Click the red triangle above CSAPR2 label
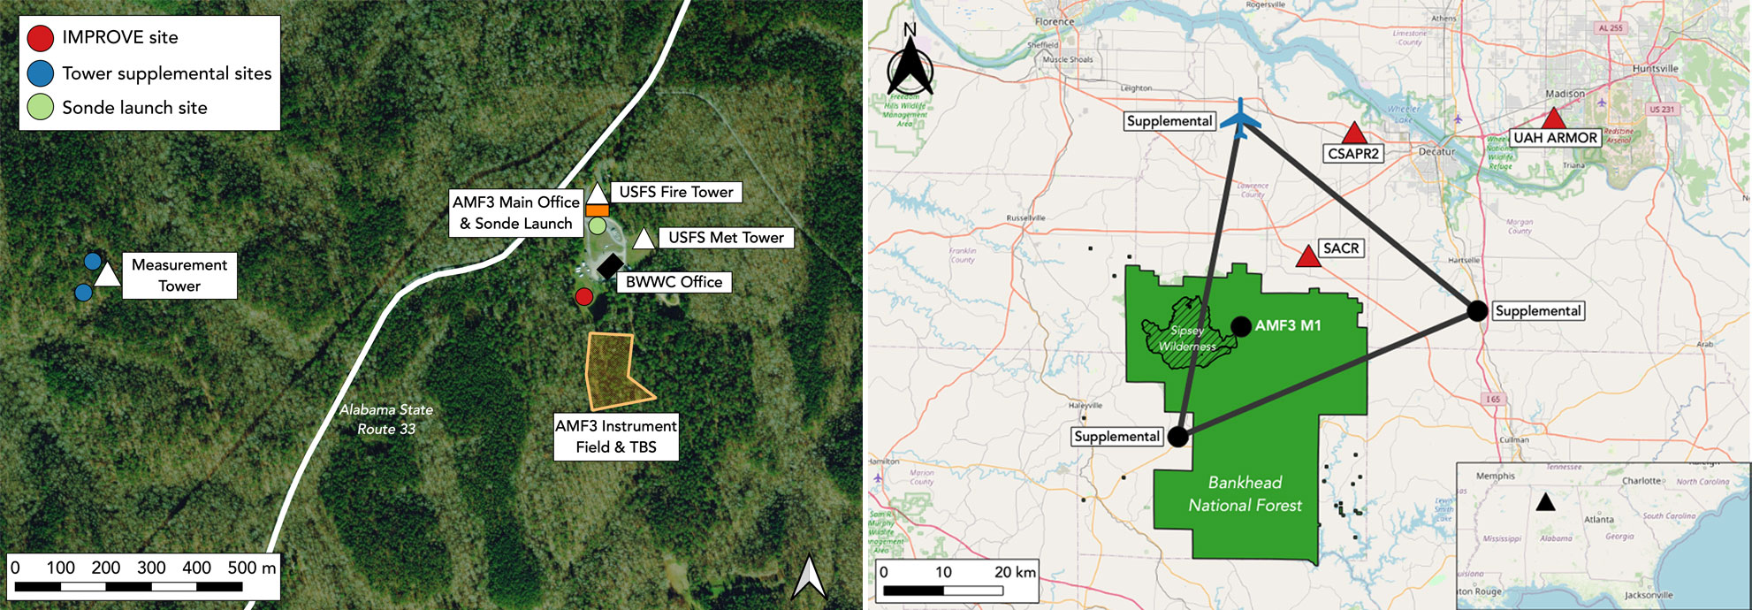 click(1353, 133)
